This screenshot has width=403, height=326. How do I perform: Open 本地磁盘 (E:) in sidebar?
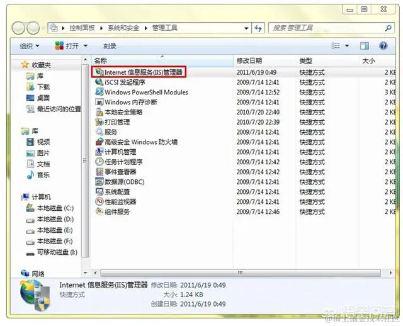coord(55,230)
